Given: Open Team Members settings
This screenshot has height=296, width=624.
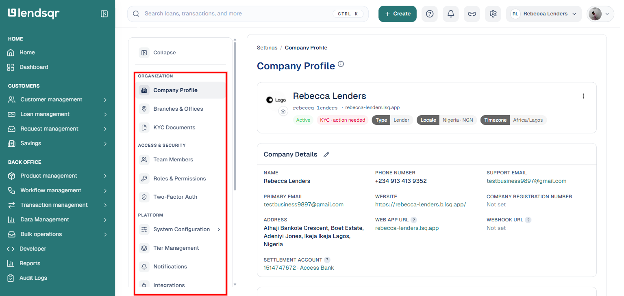Looking at the screenshot, I should coord(180,159).
